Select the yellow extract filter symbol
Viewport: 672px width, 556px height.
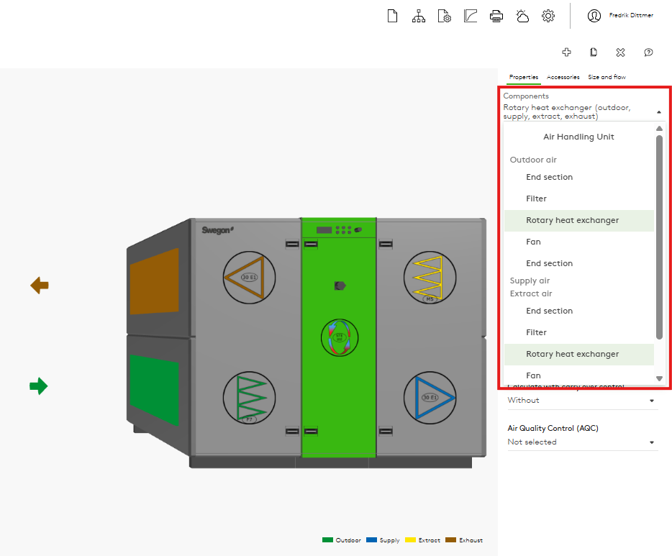pyautogui.click(x=430, y=277)
